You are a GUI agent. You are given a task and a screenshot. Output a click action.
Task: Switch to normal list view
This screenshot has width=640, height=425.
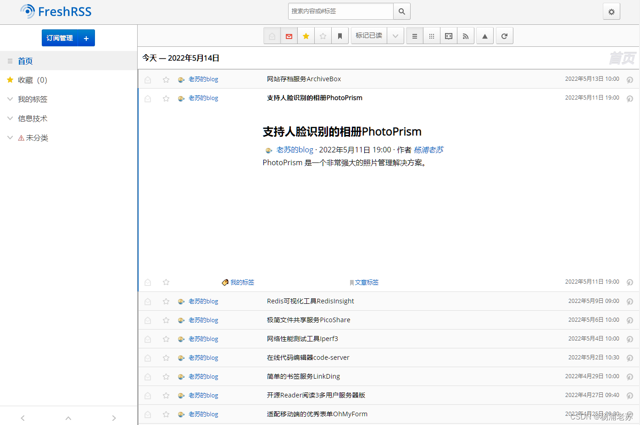415,36
